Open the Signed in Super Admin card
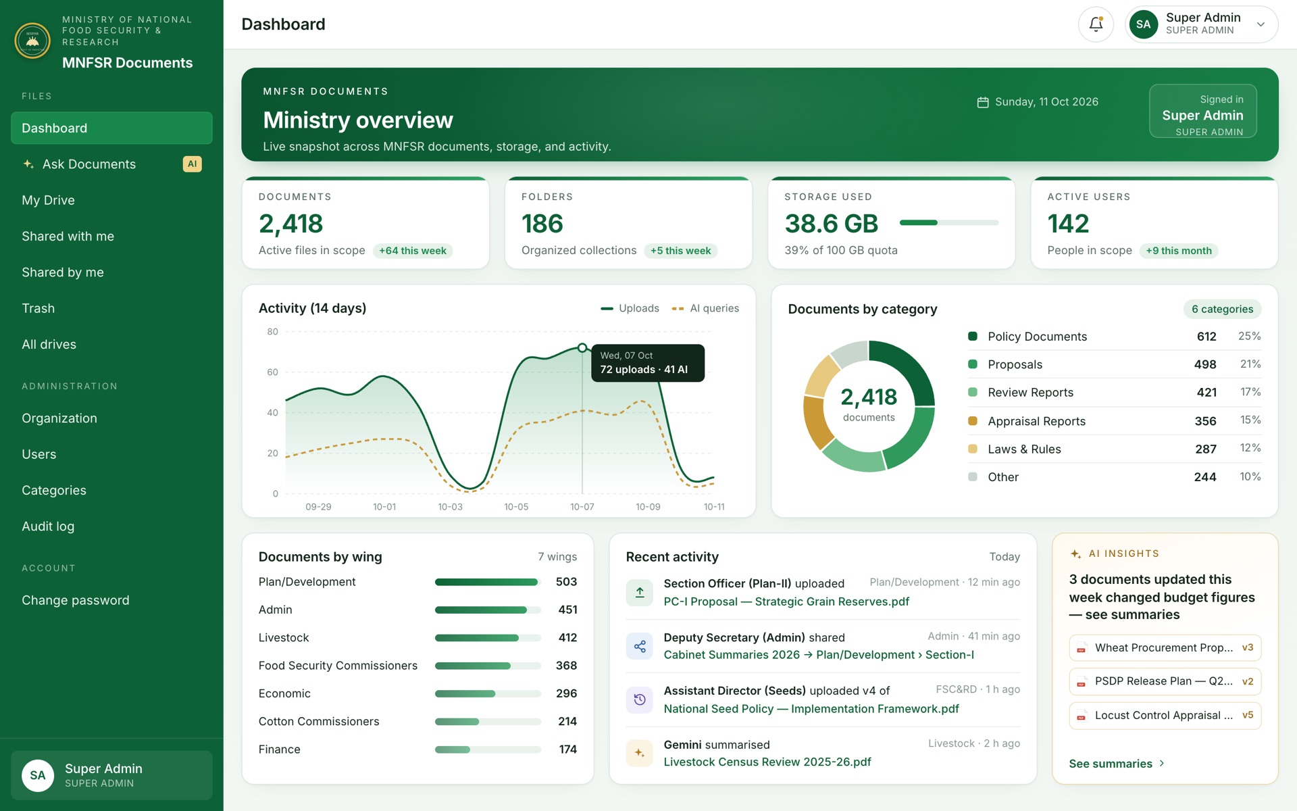 tap(1202, 111)
